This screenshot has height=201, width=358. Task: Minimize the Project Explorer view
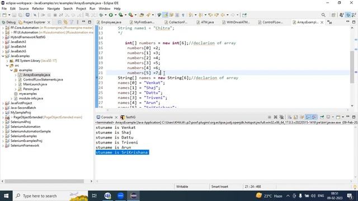(83, 22)
